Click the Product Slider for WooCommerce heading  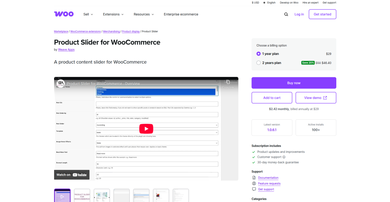pyautogui.click(x=107, y=42)
